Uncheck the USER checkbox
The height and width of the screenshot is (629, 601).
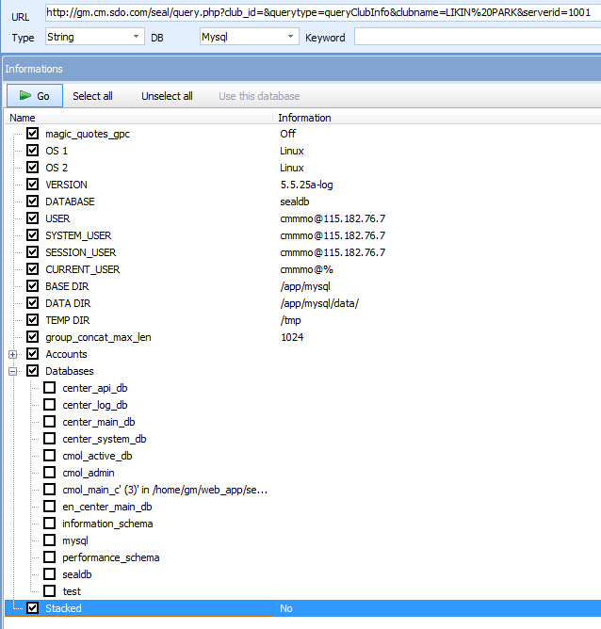pos(32,218)
